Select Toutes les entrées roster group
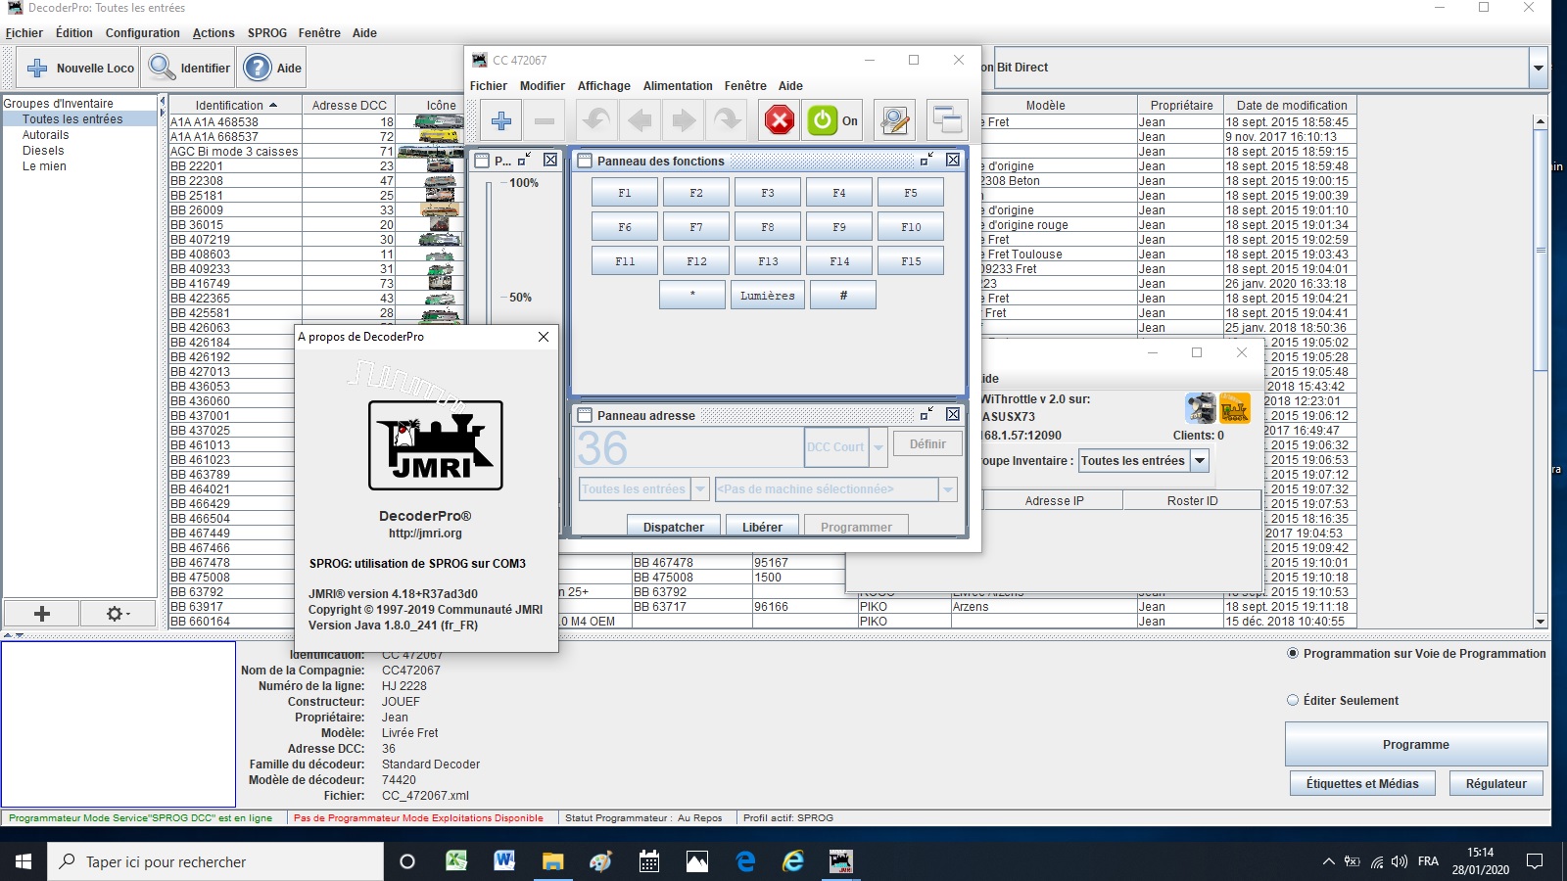The image size is (1567, 881). [x=80, y=119]
